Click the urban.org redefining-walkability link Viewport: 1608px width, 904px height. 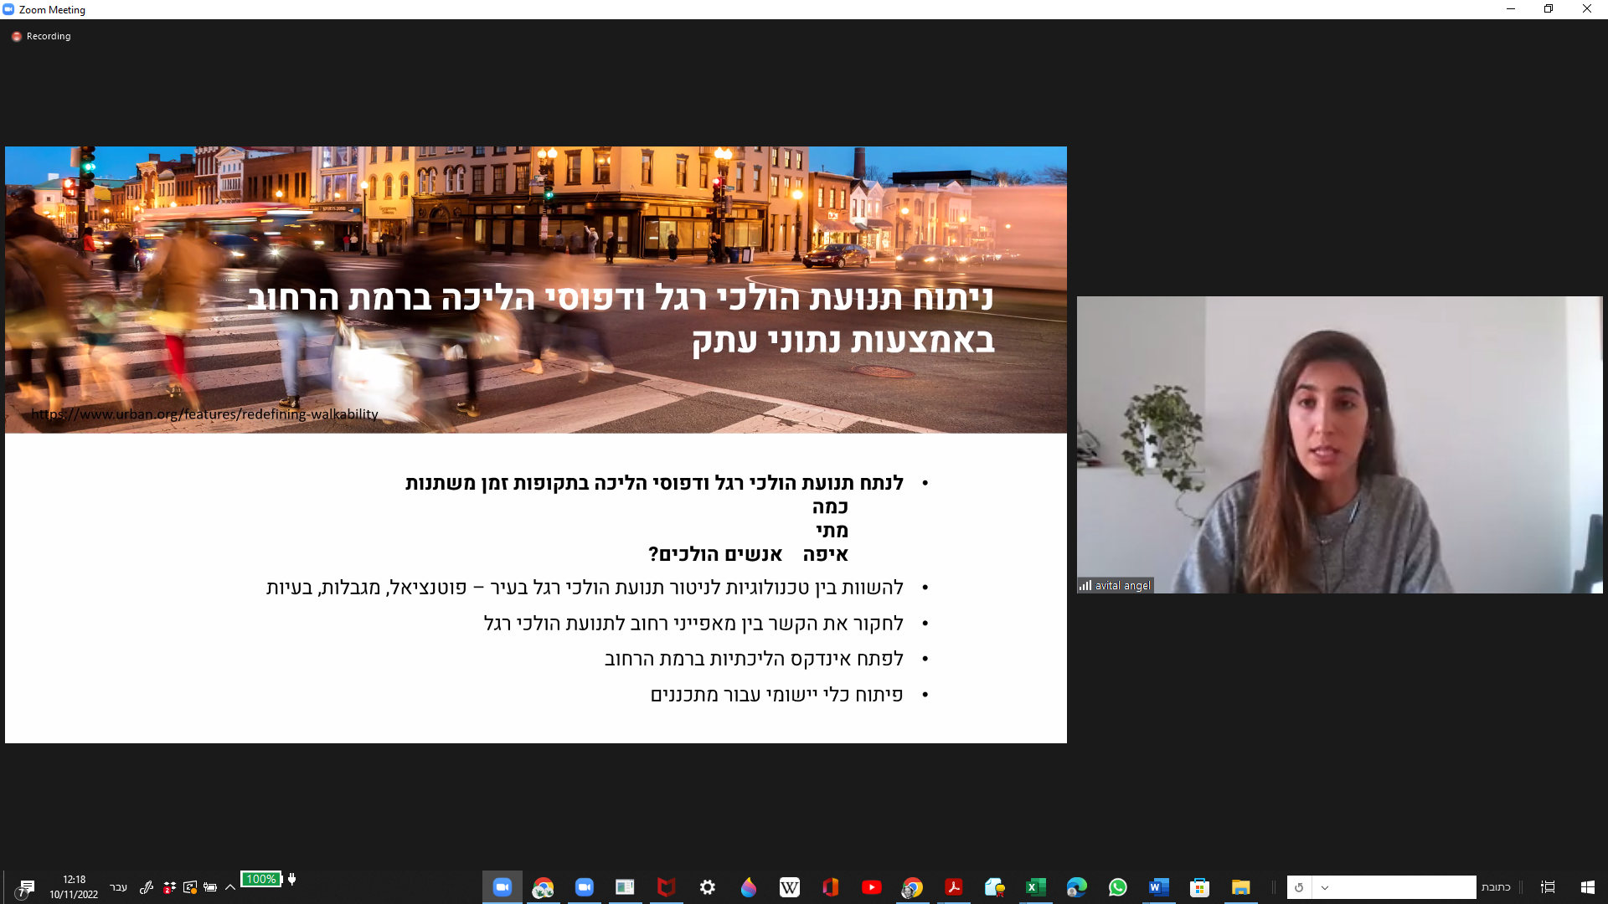205,414
